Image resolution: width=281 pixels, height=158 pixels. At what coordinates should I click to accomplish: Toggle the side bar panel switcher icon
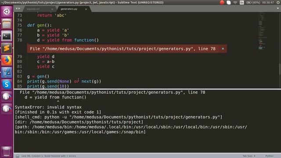(18, 156)
